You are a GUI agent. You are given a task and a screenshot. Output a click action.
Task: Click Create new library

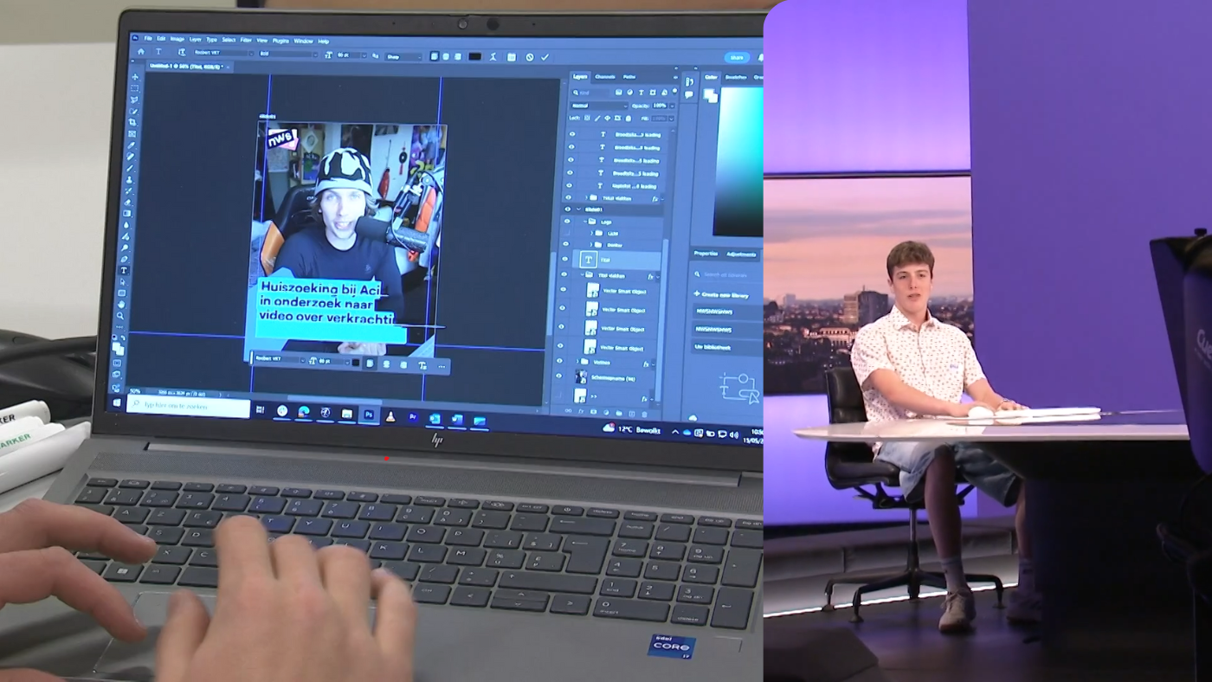pos(725,295)
